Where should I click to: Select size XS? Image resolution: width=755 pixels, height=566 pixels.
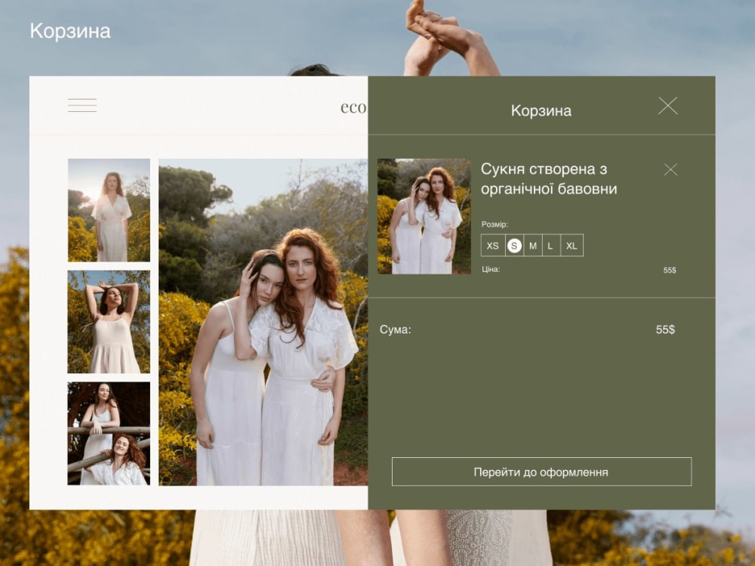(492, 246)
